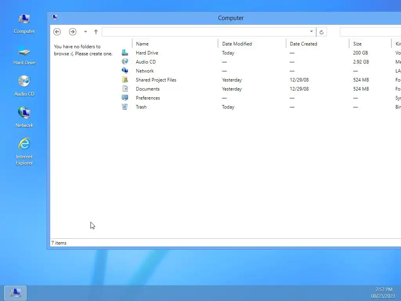Open the Hard Drive desktop icon
The height and width of the screenshot is (301, 401).
pos(24,55)
